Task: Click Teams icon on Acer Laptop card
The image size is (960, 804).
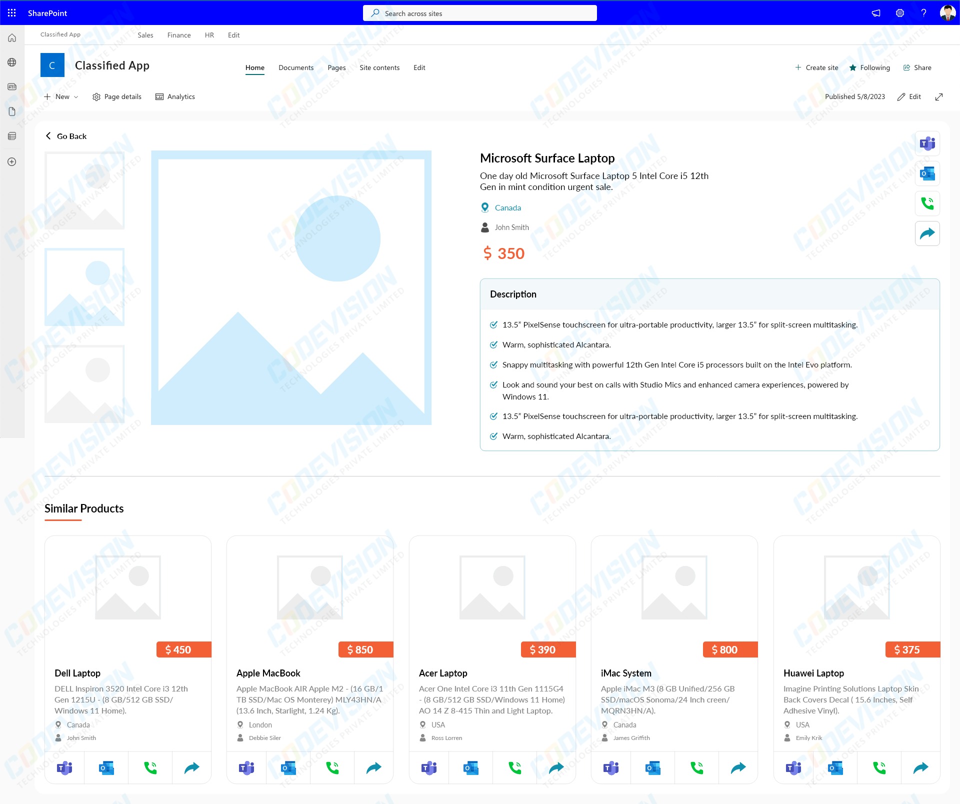Action: 429,767
